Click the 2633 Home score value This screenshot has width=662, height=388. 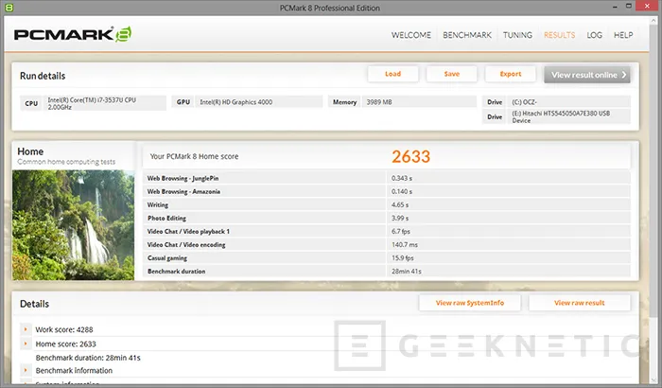(x=410, y=156)
